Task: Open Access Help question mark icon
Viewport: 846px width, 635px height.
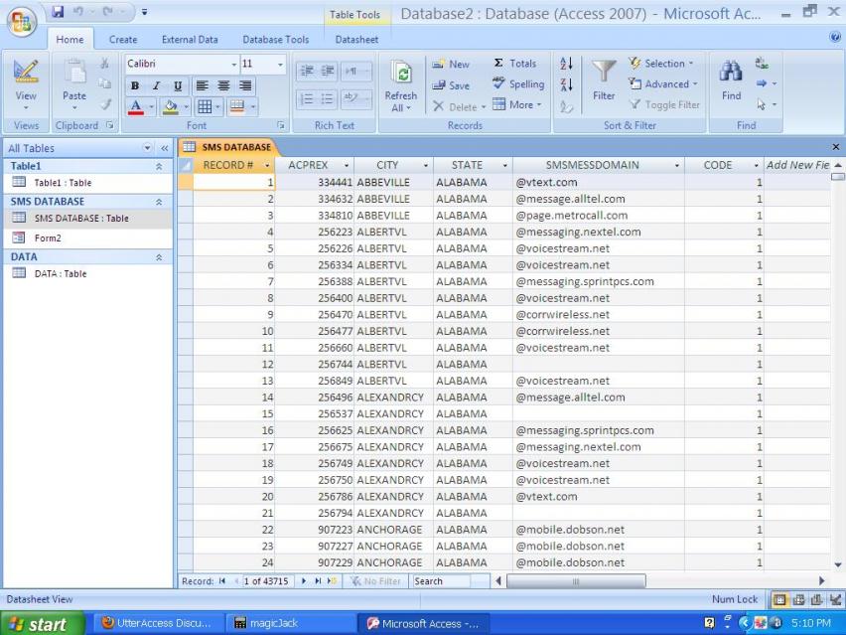Action: 834,37
